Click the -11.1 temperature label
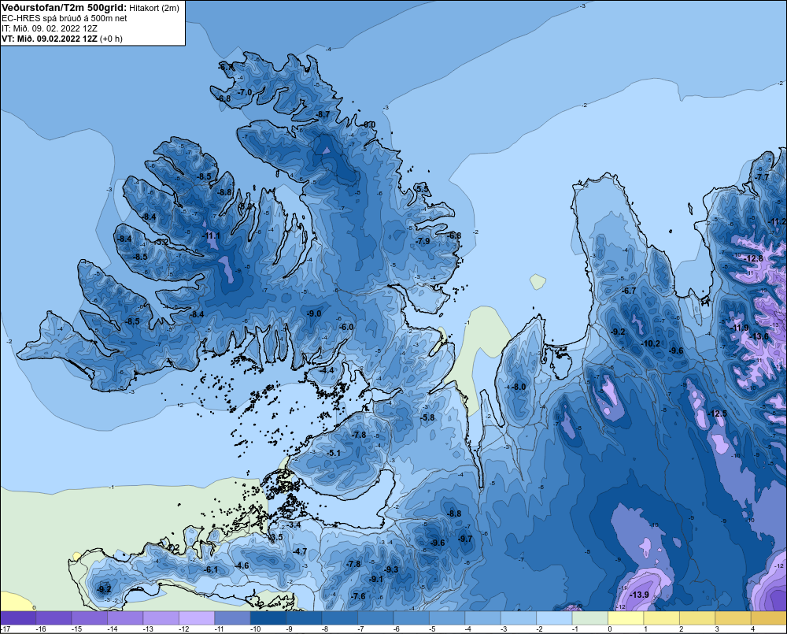 tap(212, 235)
